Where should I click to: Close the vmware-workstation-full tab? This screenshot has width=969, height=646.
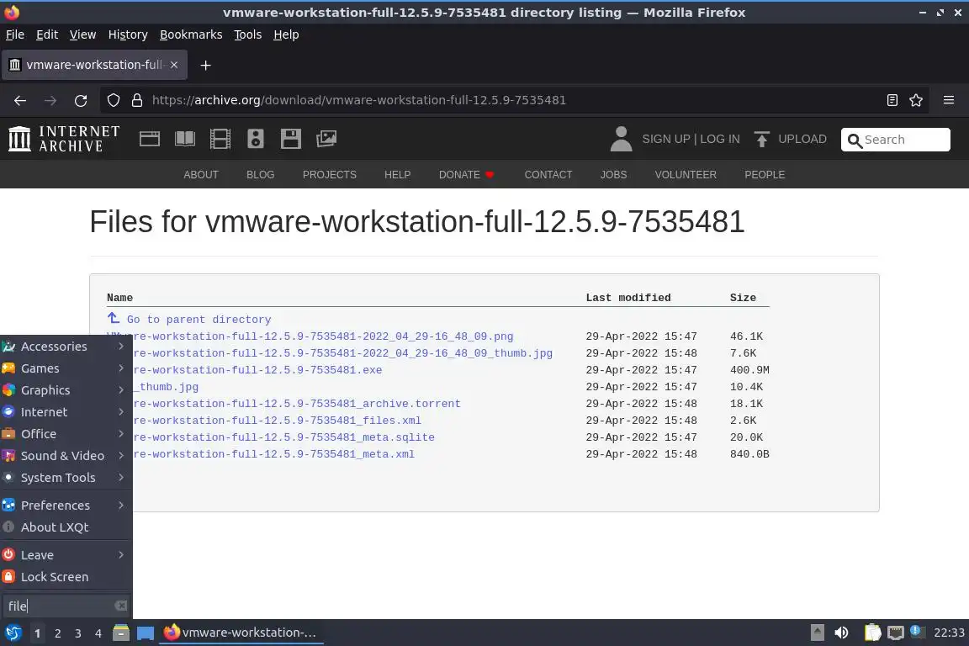pos(174,65)
